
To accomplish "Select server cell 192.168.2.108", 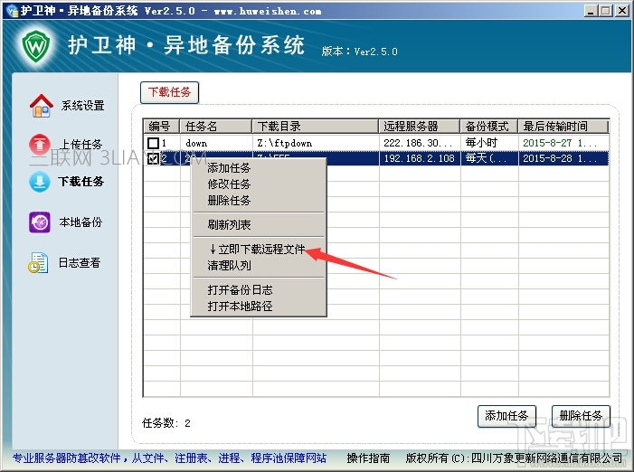I will point(420,158).
